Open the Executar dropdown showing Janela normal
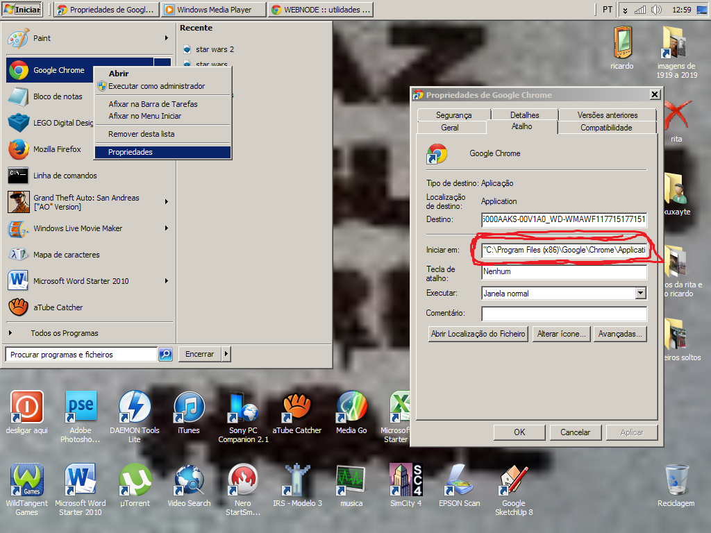This screenshot has height=533, width=711. pos(640,294)
